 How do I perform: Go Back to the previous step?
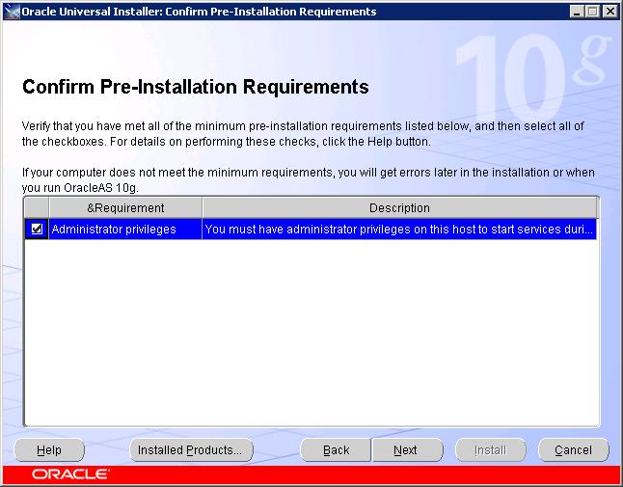pyautogui.click(x=336, y=450)
